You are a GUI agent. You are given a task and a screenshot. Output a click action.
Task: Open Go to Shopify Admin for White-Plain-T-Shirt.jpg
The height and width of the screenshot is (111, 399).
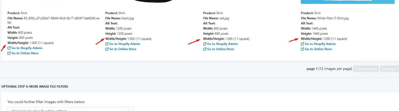click(320, 44)
